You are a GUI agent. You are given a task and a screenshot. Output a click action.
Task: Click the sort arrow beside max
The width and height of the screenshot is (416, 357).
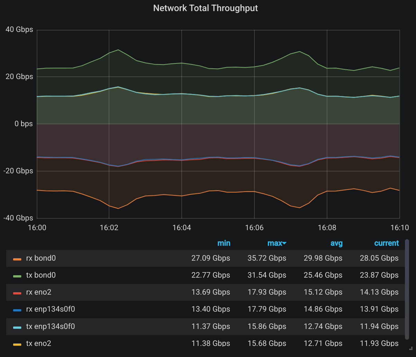coord(284,244)
